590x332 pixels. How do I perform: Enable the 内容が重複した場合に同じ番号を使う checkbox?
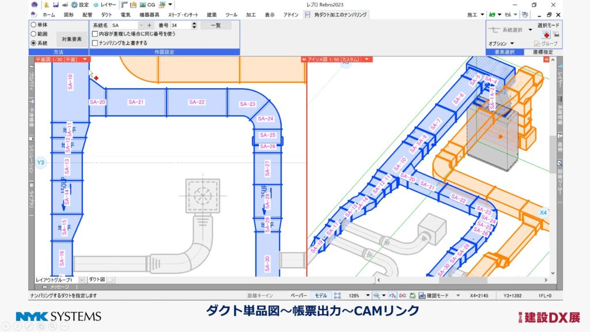coord(95,34)
